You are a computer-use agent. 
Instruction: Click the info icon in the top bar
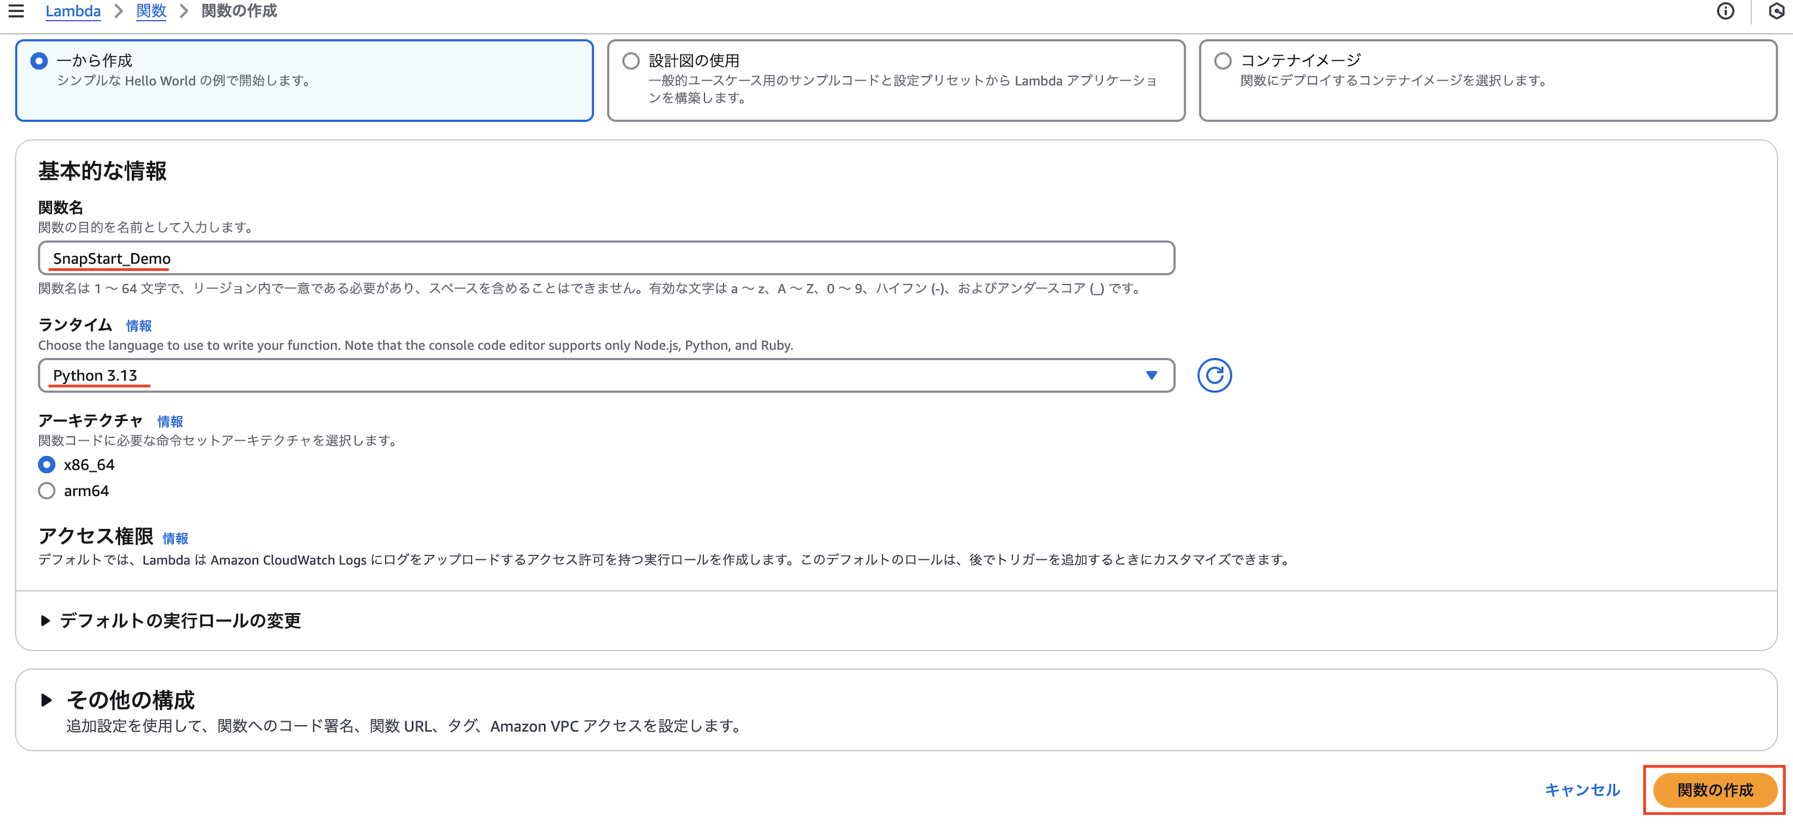pyautogui.click(x=1726, y=11)
